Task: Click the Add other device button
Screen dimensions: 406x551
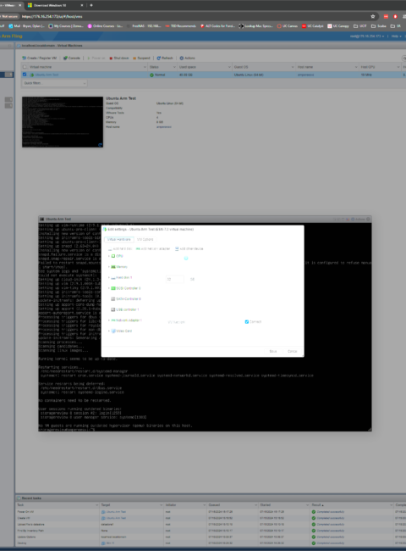Action: (x=189, y=248)
